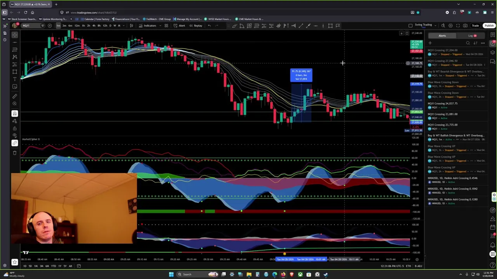This screenshot has height=279, width=497.
Task: Open the Trade panel
Action: (475, 26)
